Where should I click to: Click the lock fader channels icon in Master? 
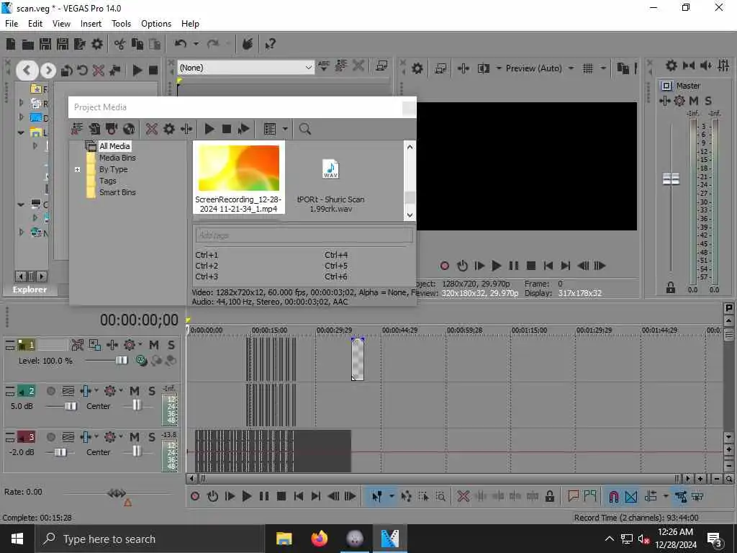[670, 288]
